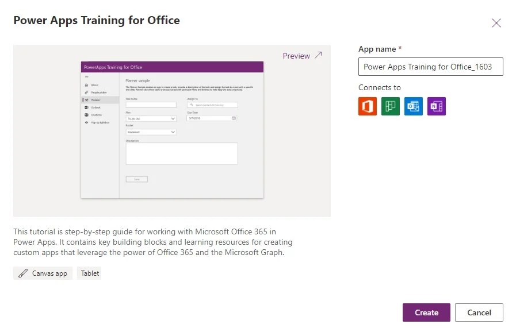Viewport: 516px width, 328px height.
Task: Click the Create button
Action: tap(426, 312)
